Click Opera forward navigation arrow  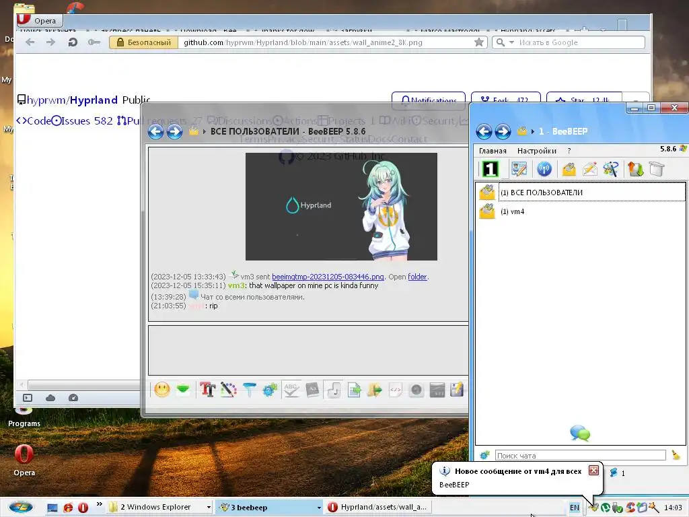point(50,42)
